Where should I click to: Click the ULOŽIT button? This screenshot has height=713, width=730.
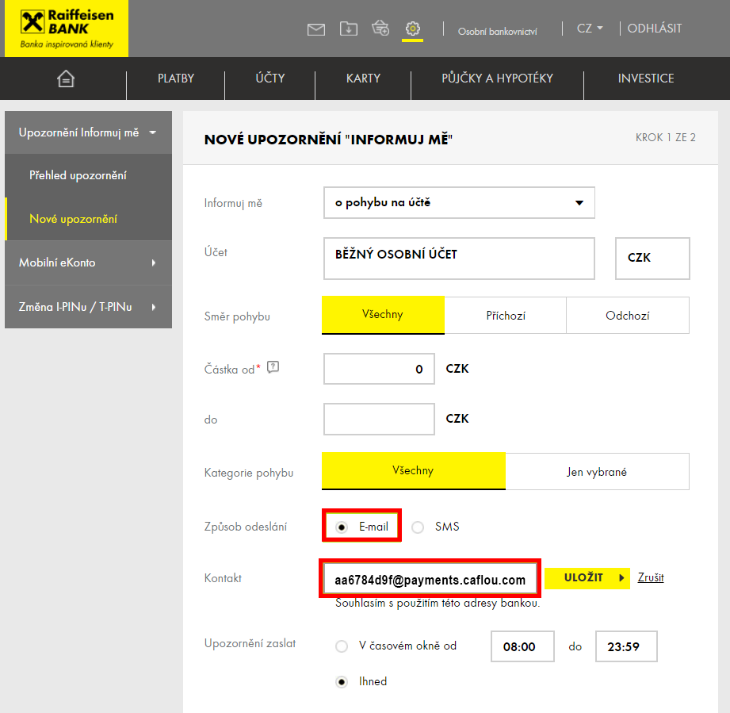587,577
